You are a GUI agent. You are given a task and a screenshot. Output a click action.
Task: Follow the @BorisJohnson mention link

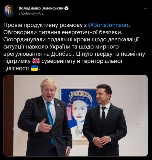point(108,25)
